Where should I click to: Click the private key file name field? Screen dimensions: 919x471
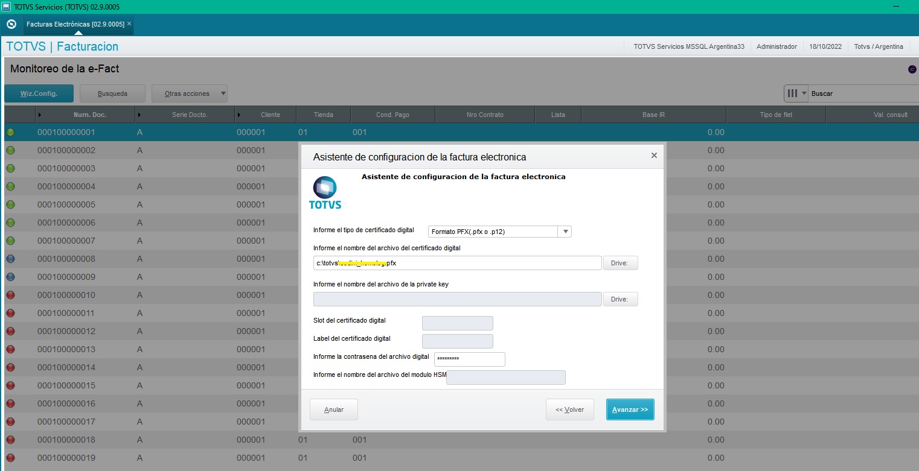(458, 299)
